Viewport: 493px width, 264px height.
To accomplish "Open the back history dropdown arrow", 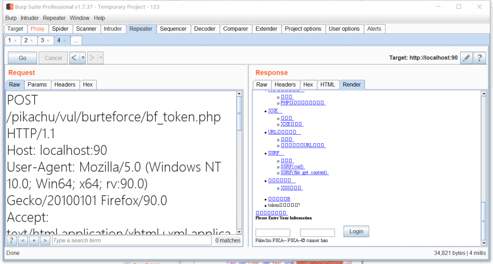I will click(x=83, y=58).
